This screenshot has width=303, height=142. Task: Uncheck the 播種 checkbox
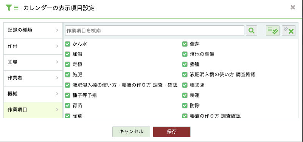pos(185,64)
